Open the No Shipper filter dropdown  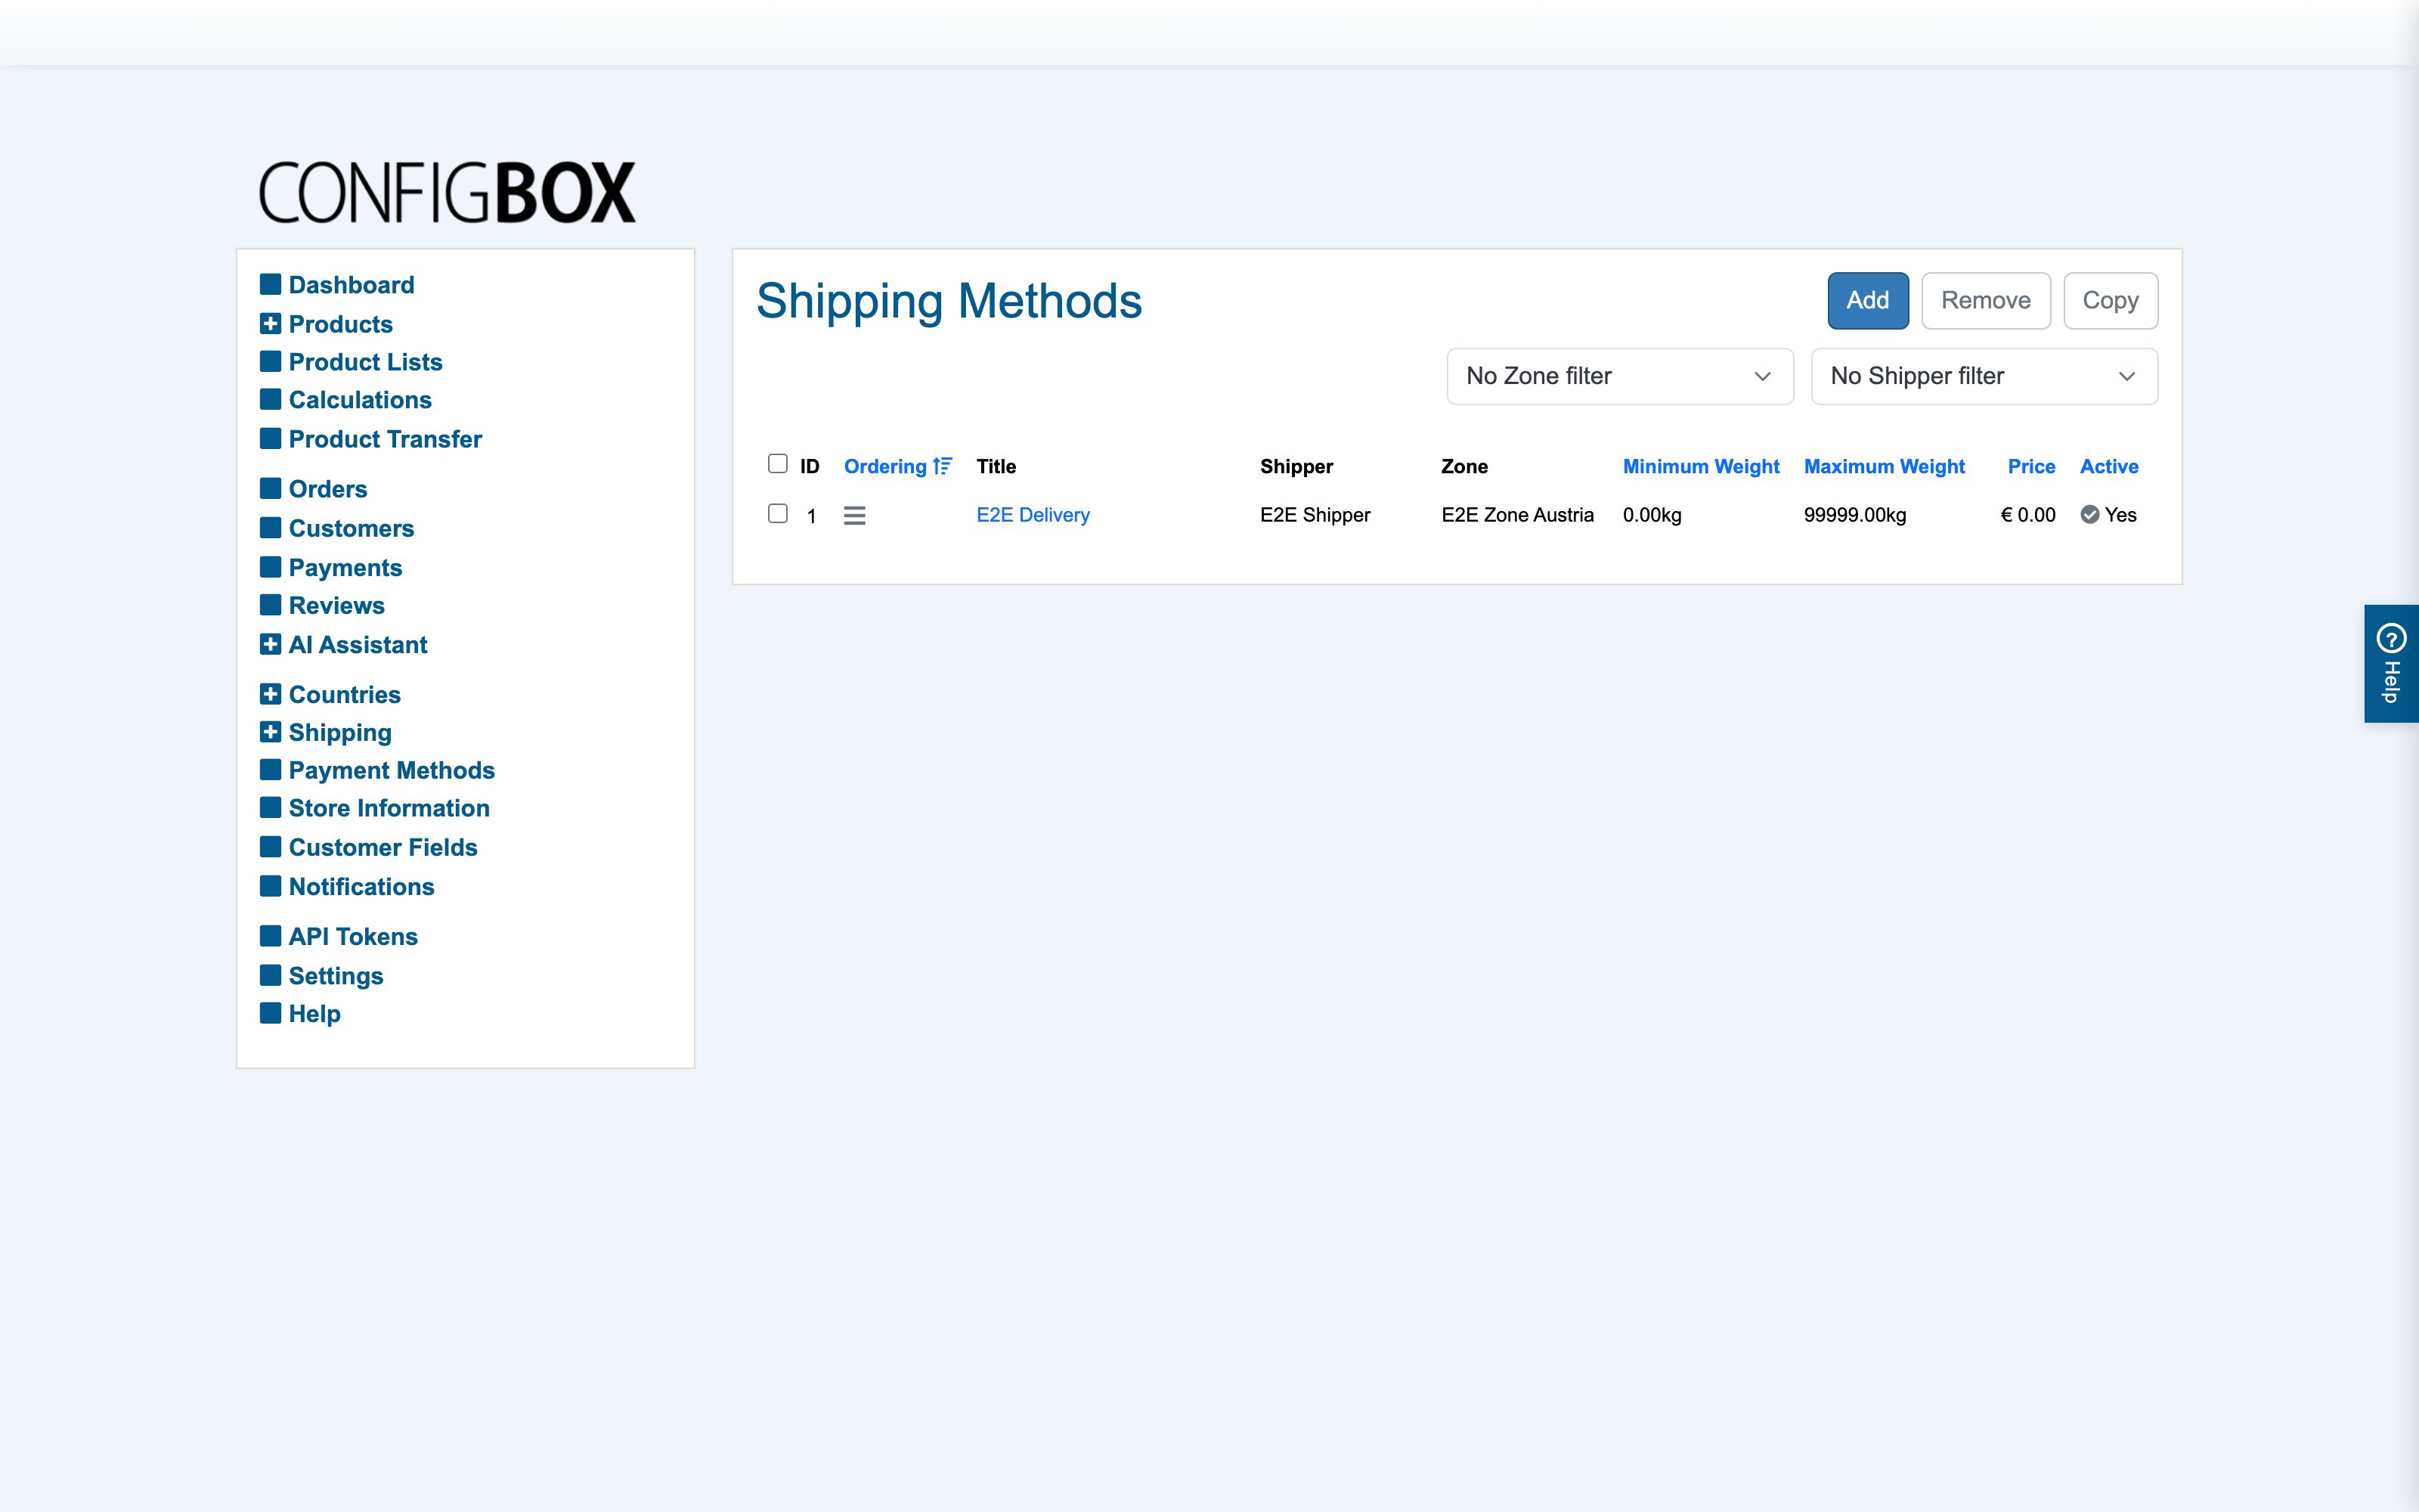[1984, 376]
